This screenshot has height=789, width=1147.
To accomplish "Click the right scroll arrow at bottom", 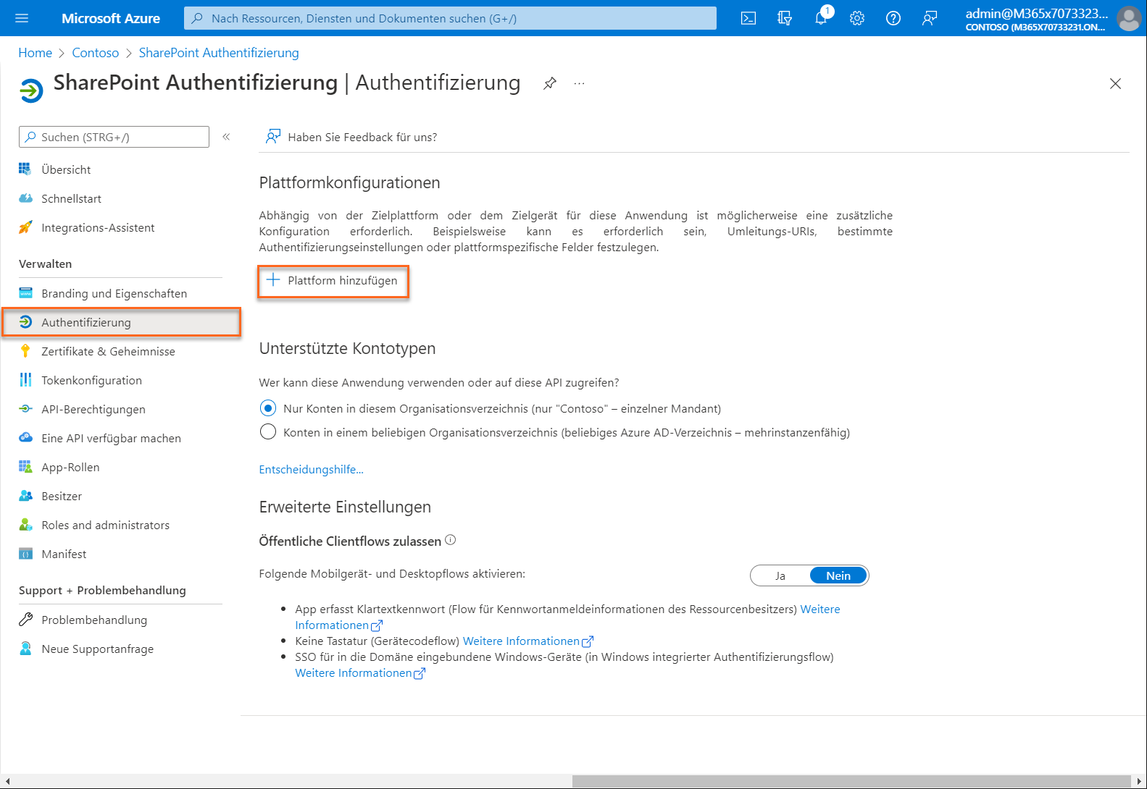I will point(1139,782).
